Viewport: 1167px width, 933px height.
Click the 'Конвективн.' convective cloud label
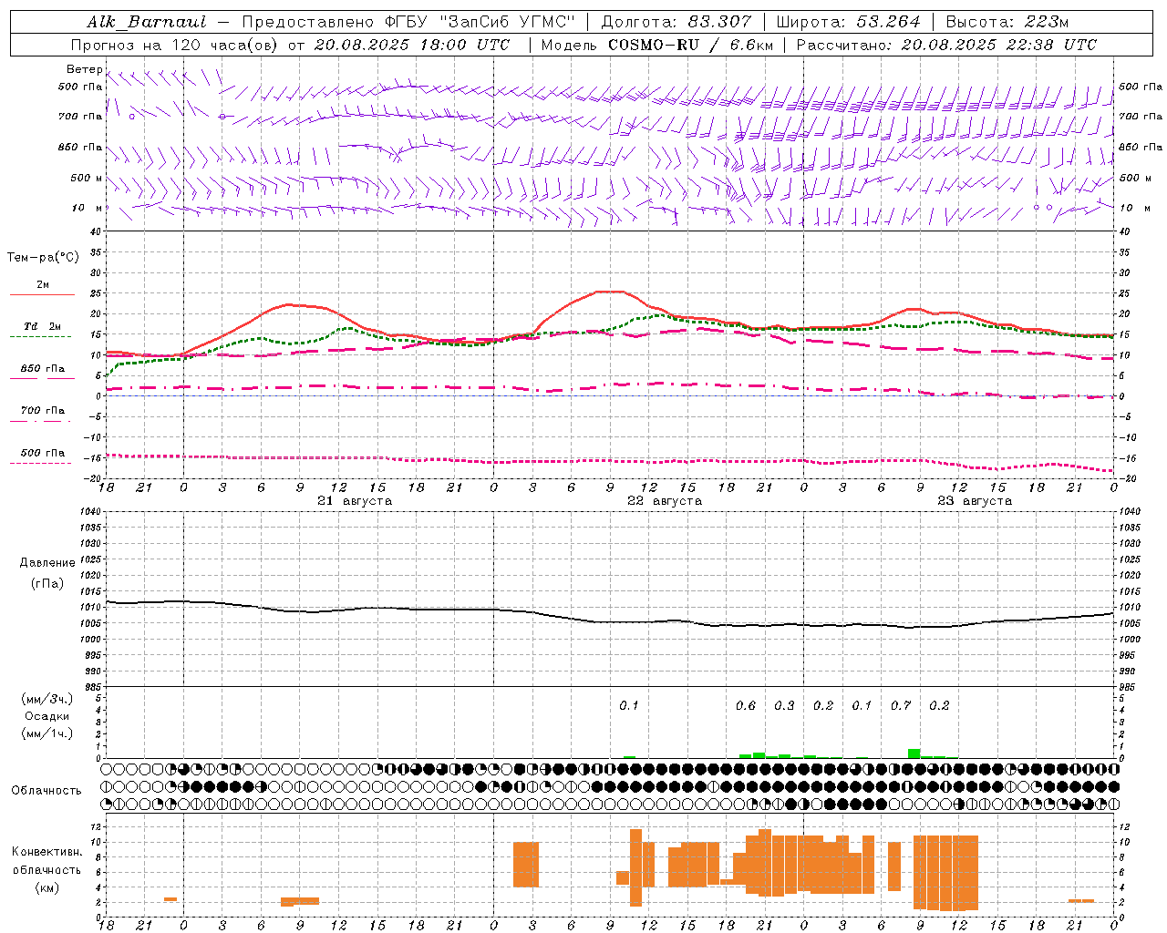click(46, 852)
